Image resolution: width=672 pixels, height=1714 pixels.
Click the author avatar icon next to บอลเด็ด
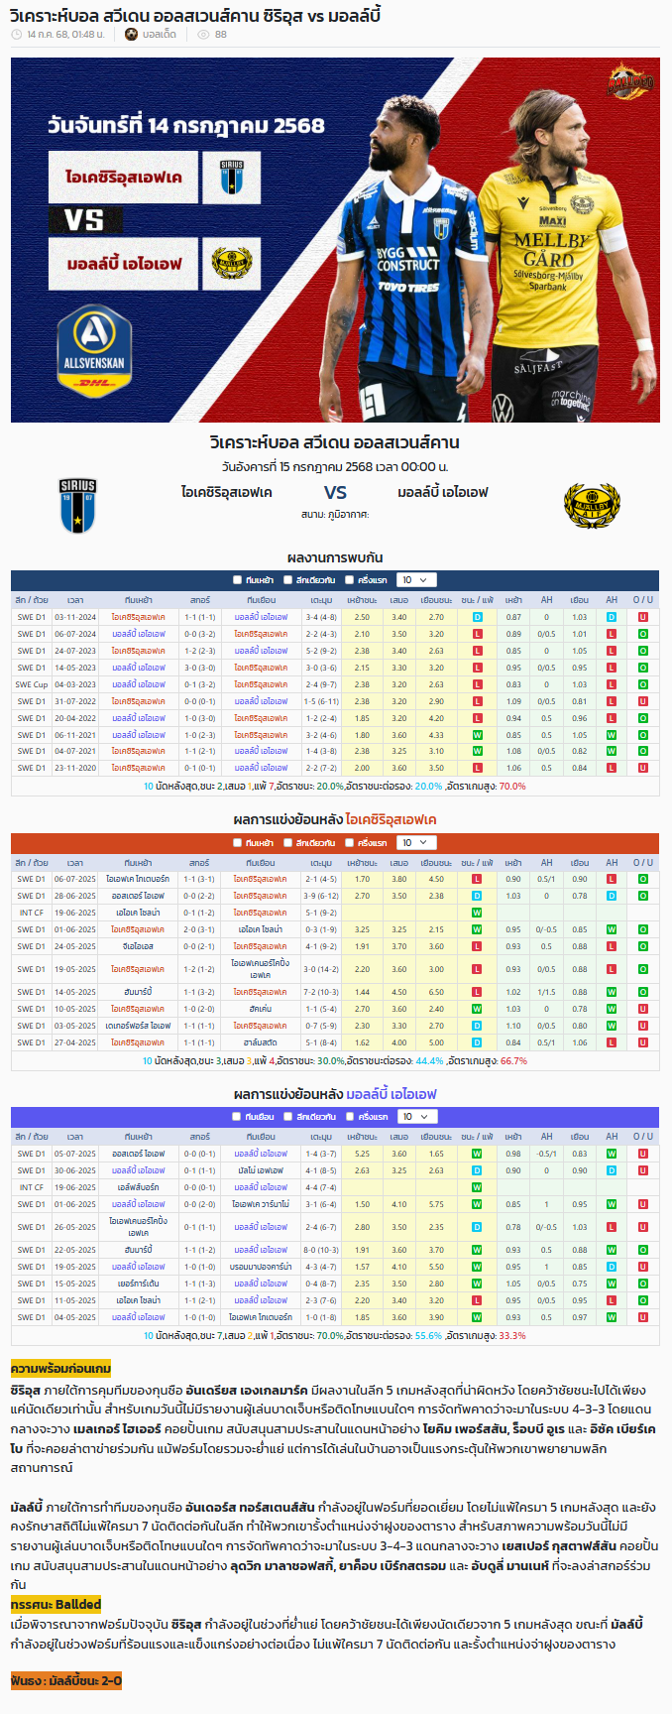131,34
